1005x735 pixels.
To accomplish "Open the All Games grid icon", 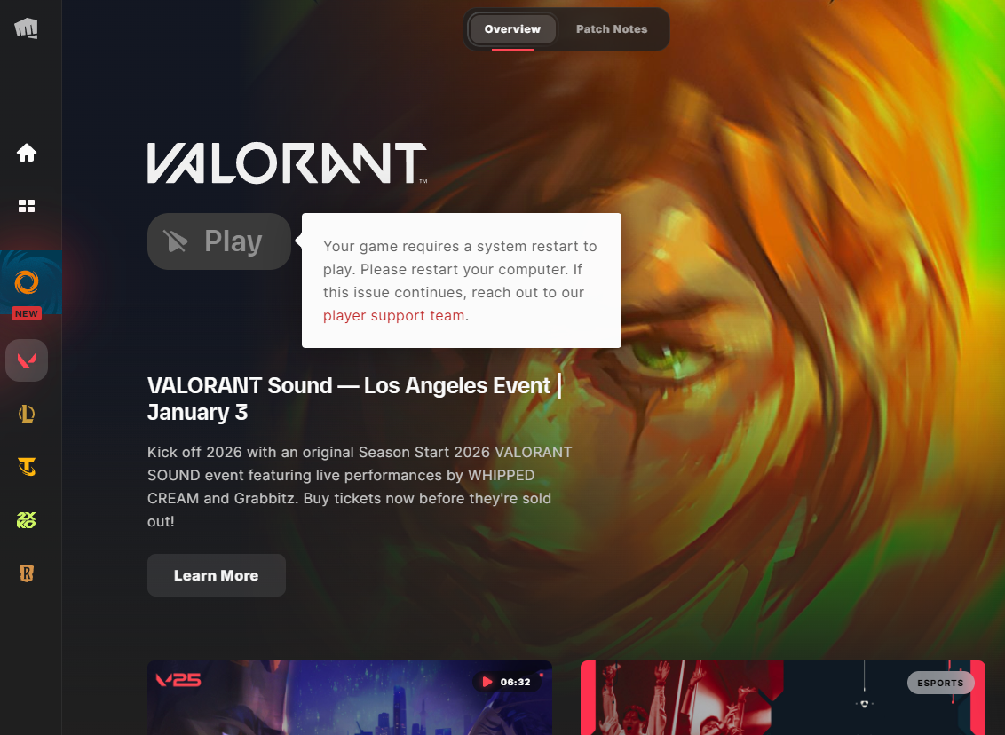I will pyautogui.click(x=27, y=206).
